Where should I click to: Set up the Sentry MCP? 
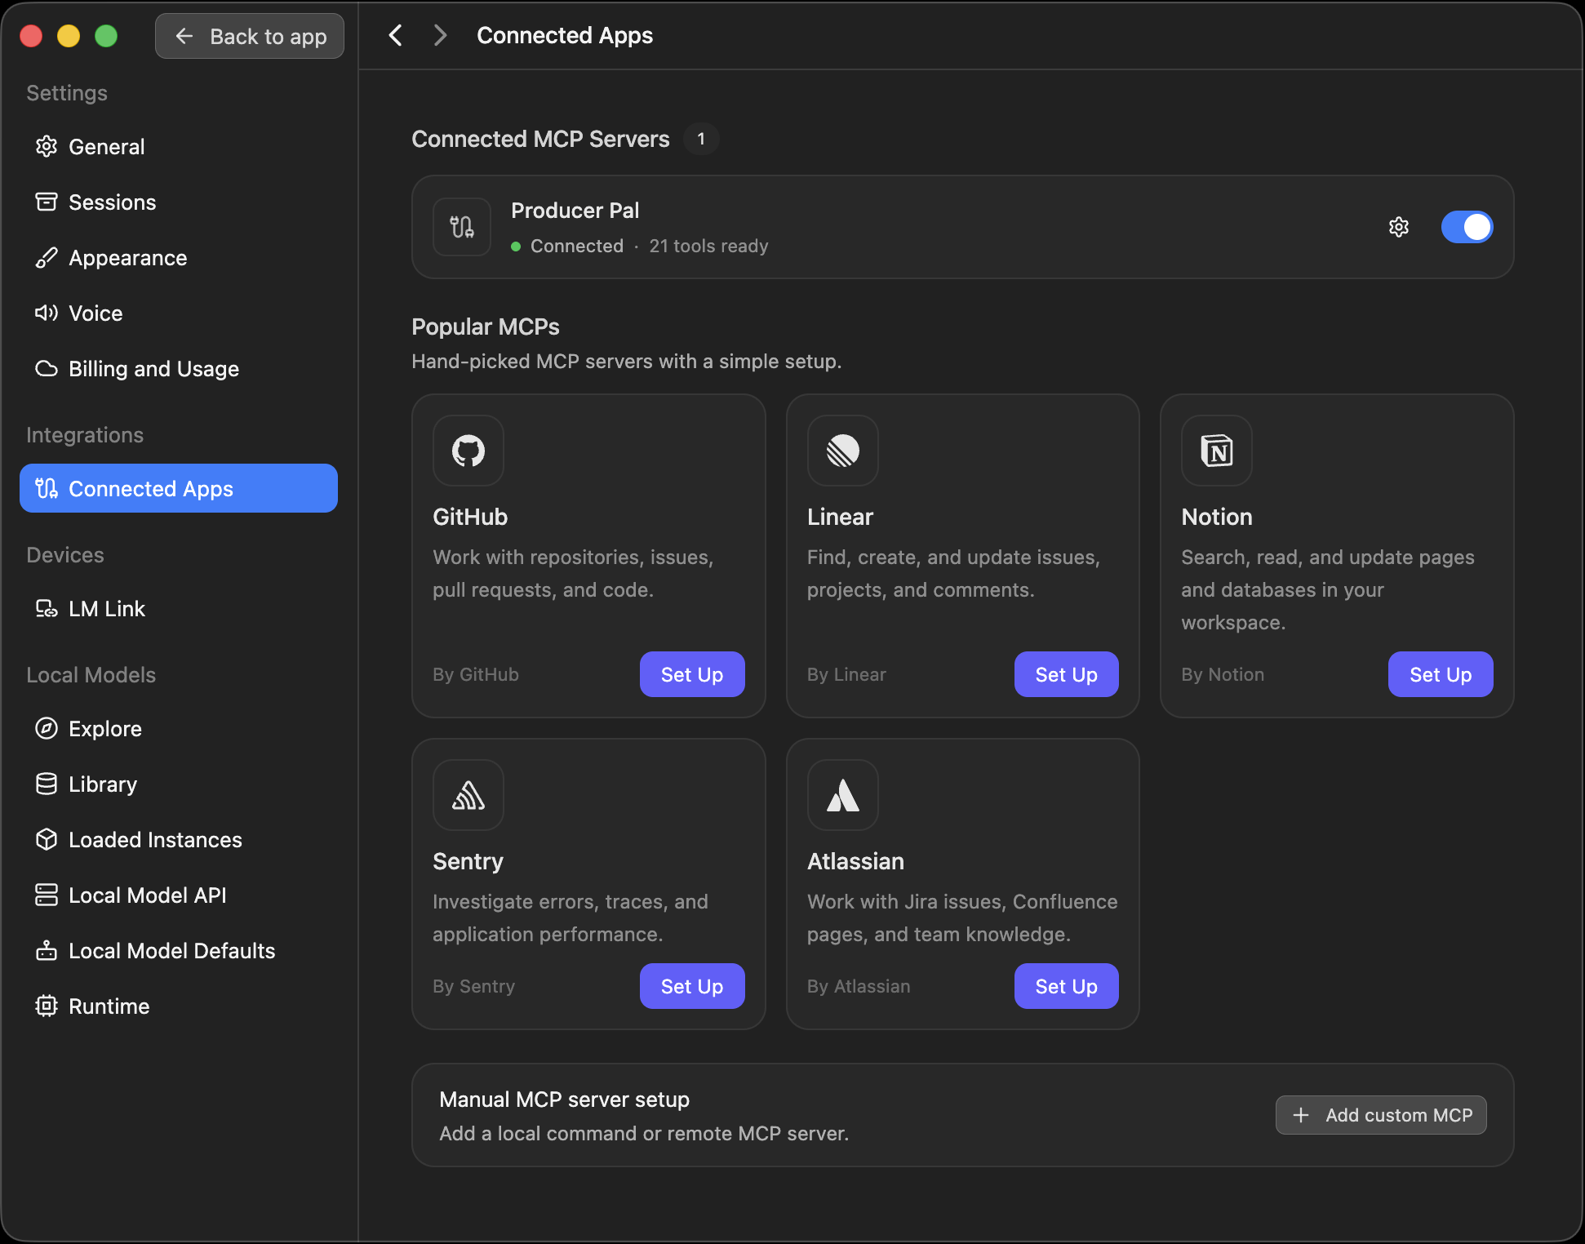[692, 986]
